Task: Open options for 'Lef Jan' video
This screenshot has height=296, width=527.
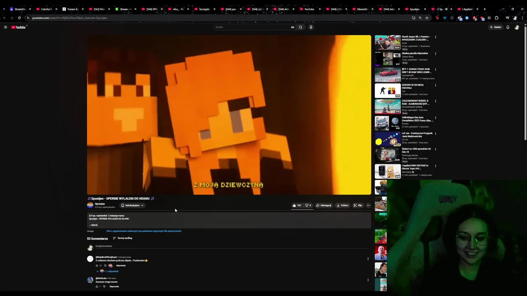Action: (435, 133)
